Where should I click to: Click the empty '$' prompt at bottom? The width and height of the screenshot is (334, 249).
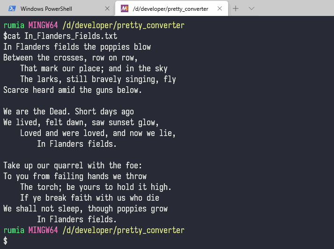click(6, 241)
